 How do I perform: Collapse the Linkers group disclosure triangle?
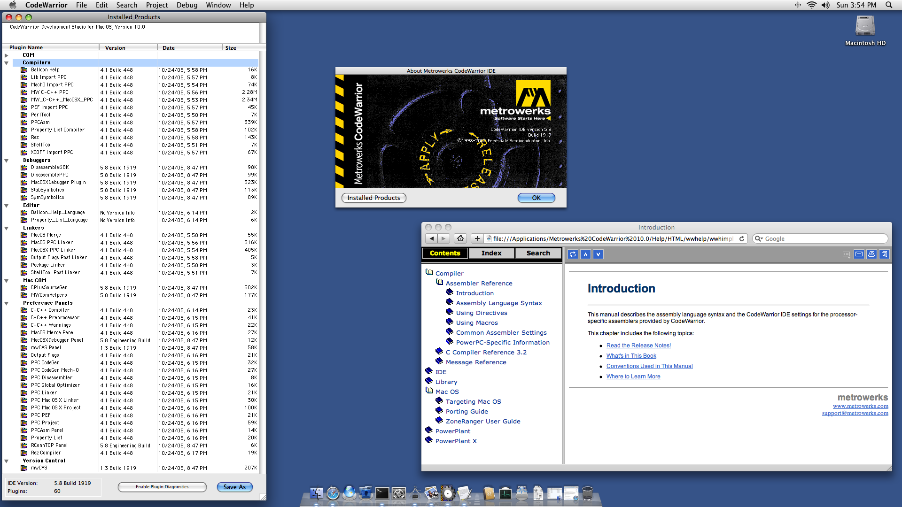[7, 228]
